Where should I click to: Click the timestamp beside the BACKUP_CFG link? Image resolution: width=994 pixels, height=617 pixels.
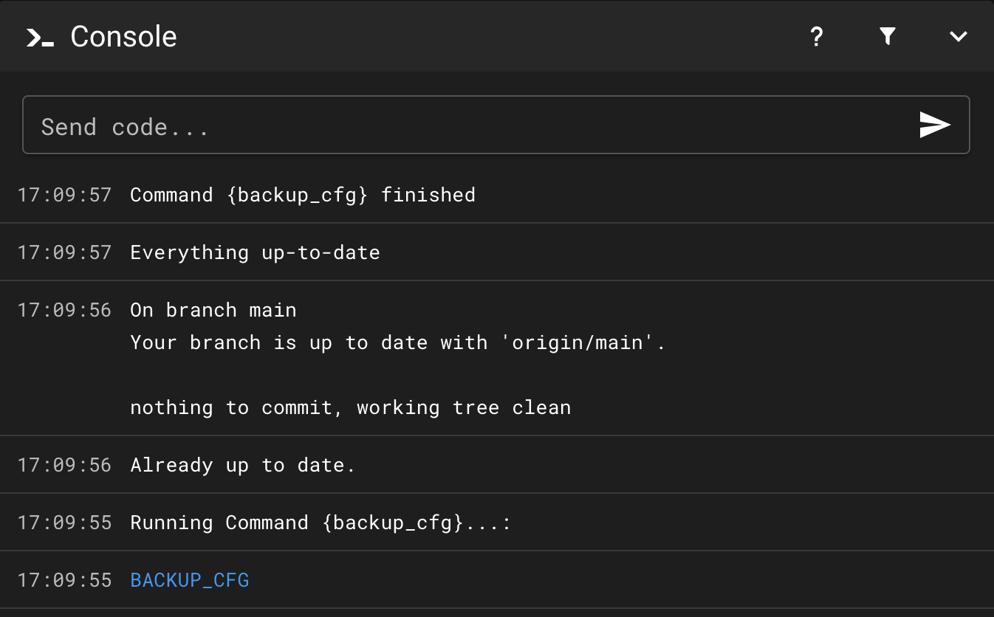point(64,580)
